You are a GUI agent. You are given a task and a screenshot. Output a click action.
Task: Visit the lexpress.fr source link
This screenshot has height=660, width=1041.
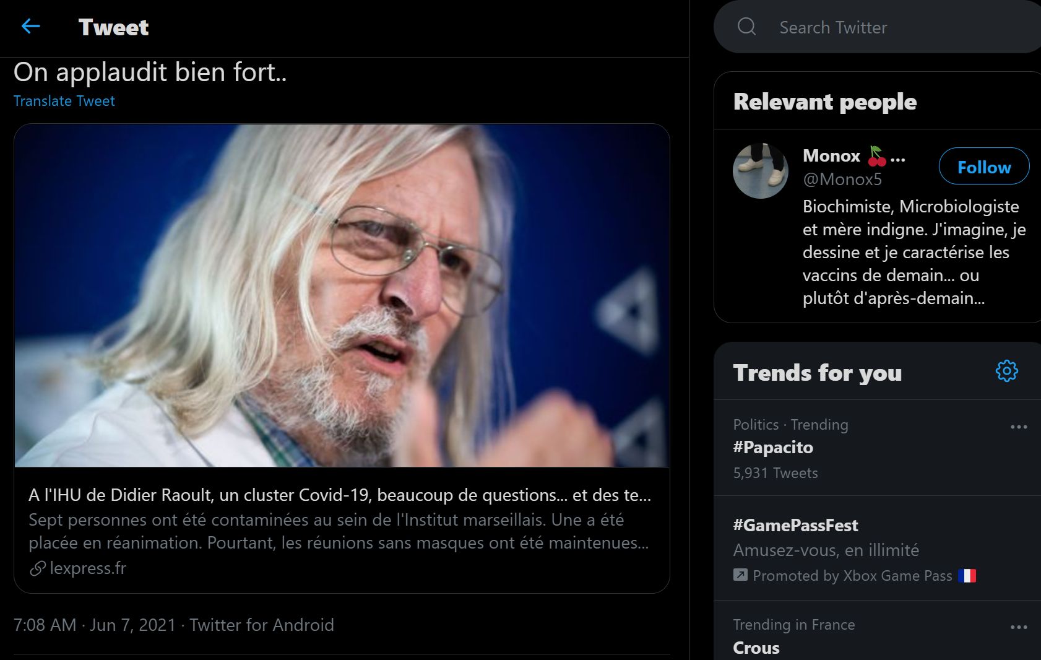pyautogui.click(x=88, y=568)
